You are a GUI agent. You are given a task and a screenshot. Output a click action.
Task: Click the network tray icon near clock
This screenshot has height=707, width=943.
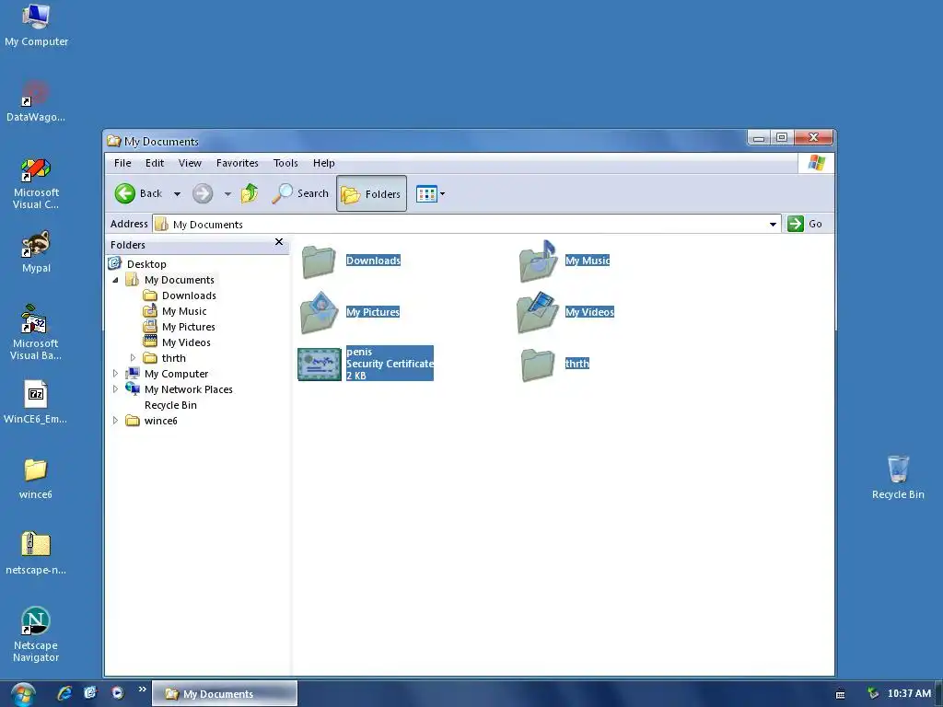tap(873, 694)
